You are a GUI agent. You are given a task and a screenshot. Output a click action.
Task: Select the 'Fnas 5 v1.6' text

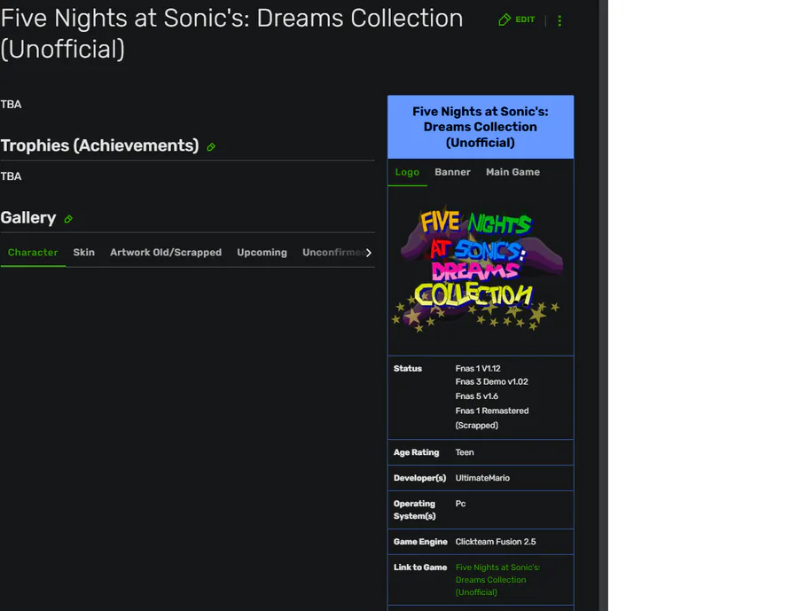[x=477, y=396]
